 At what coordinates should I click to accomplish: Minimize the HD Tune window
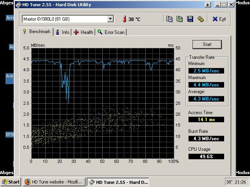click(218, 4)
